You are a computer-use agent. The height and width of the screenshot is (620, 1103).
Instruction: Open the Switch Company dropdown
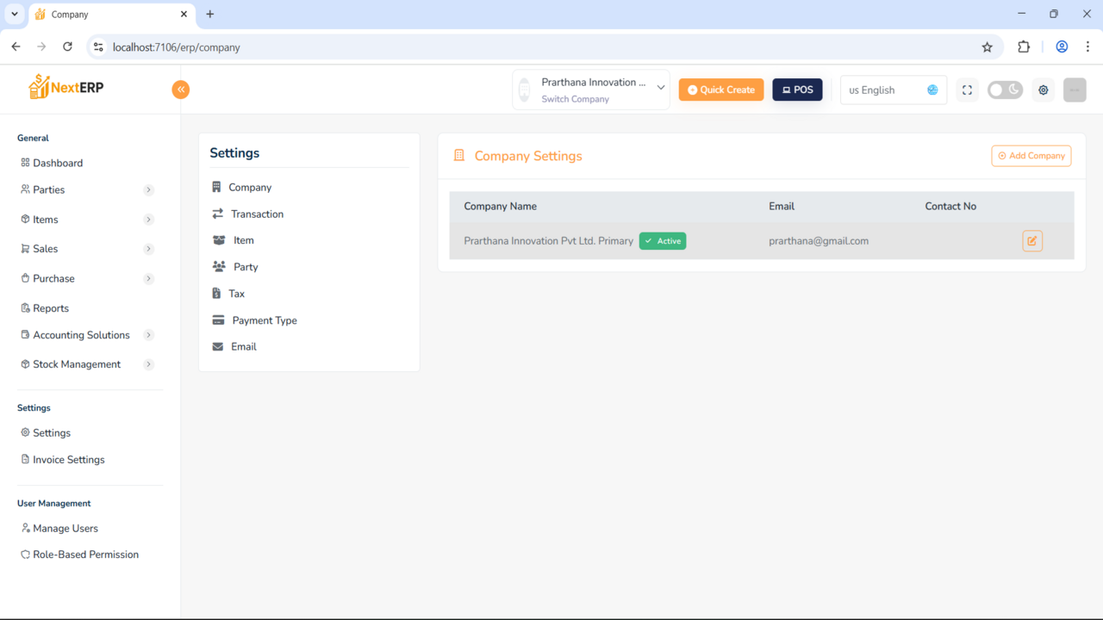coord(591,90)
